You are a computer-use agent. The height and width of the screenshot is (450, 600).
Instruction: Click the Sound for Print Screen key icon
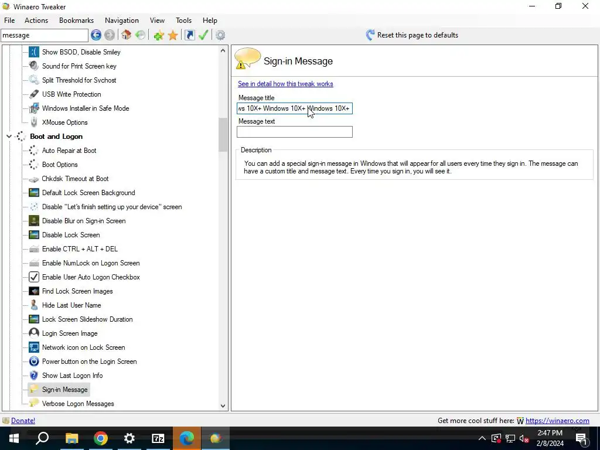(34, 66)
